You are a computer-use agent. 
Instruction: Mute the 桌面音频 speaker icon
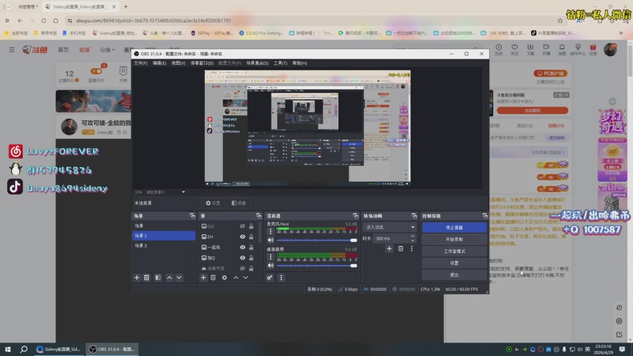coord(271,266)
